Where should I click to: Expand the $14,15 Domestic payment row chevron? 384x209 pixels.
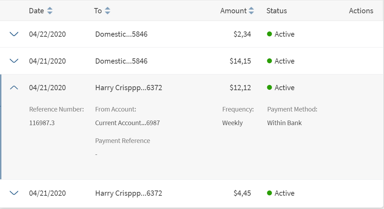[x=14, y=61]
